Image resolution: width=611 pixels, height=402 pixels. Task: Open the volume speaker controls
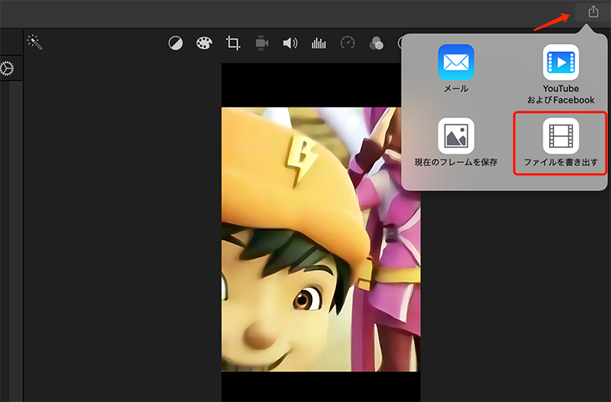290,43
